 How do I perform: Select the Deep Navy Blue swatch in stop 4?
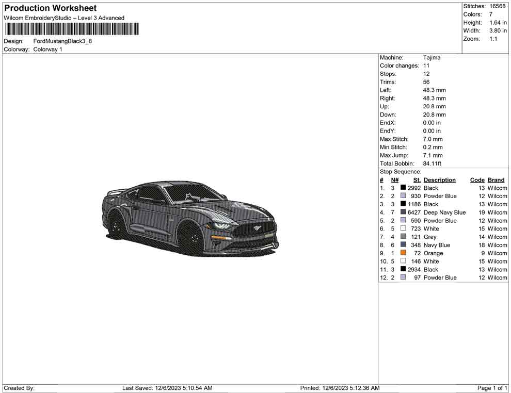[403, 212]
